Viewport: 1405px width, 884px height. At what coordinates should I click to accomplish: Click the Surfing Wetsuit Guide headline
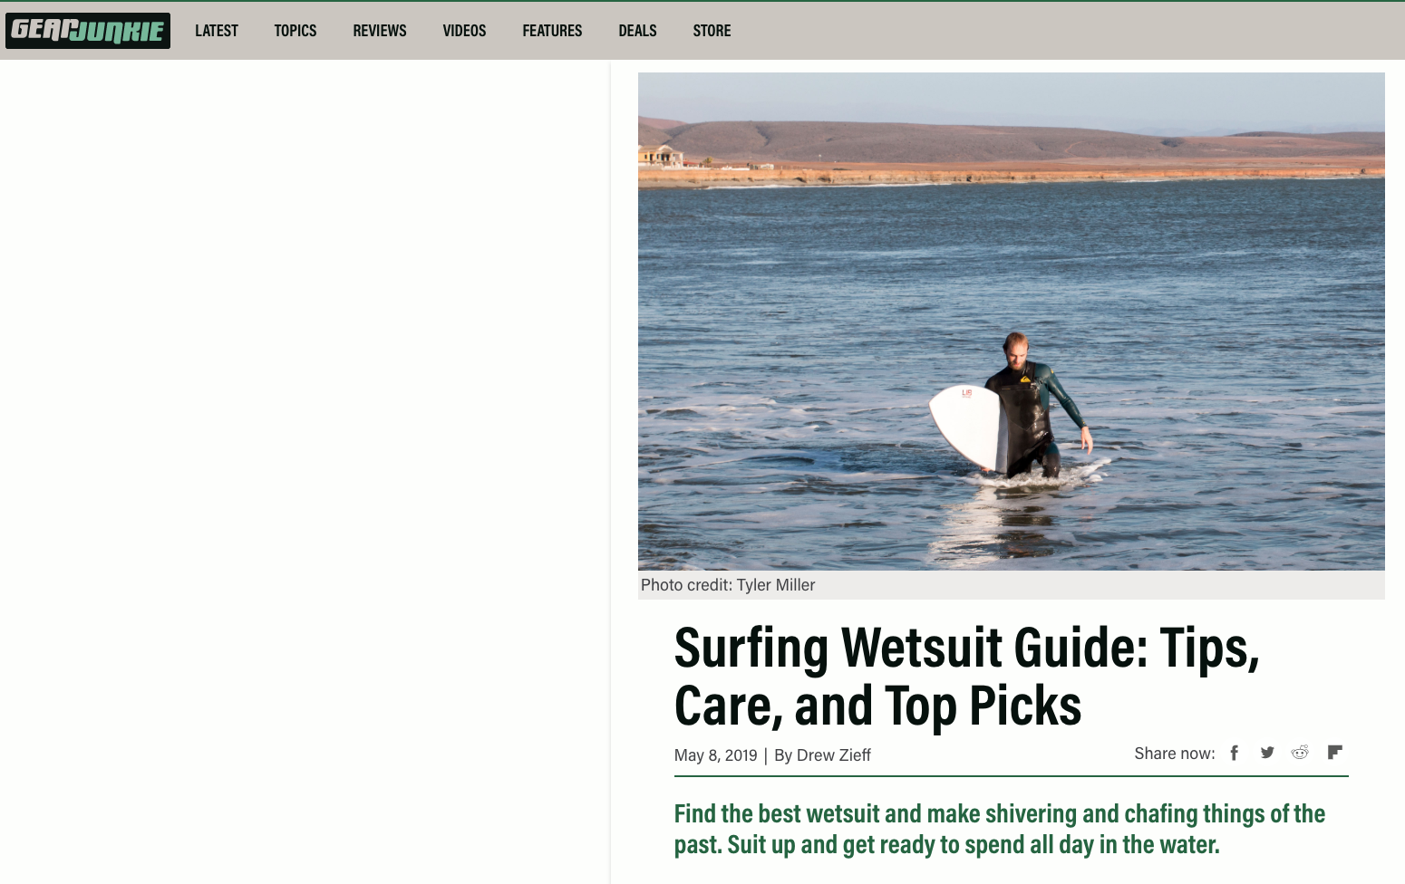(967, 677)
